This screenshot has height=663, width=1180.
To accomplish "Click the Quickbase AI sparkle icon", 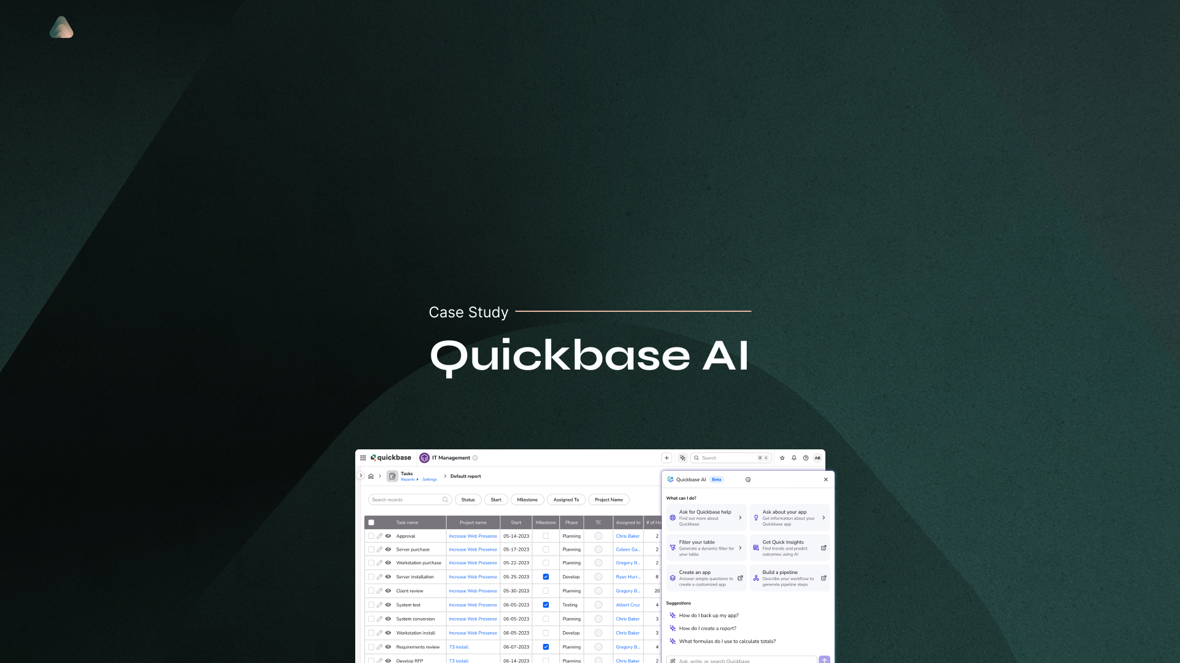I will click(x=682, y=458).
